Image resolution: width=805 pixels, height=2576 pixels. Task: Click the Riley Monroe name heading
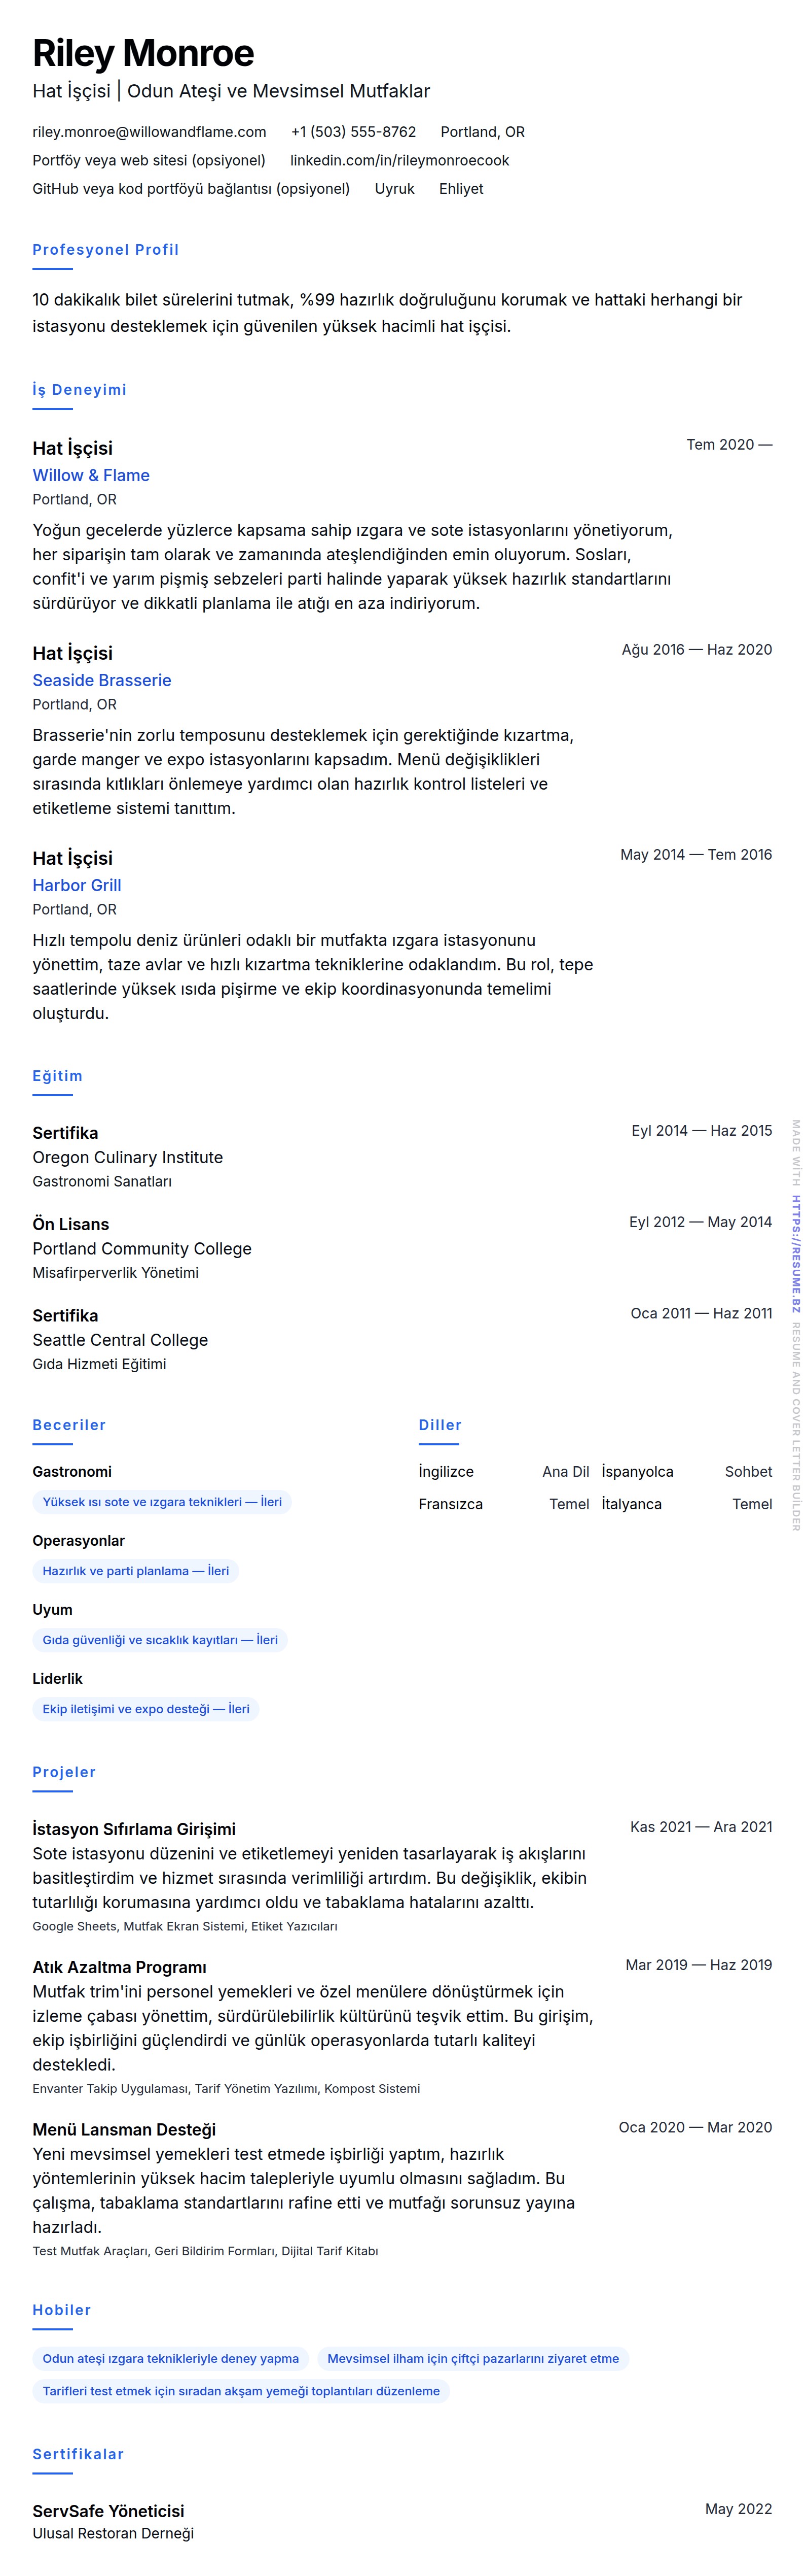(x=143, y=53)
